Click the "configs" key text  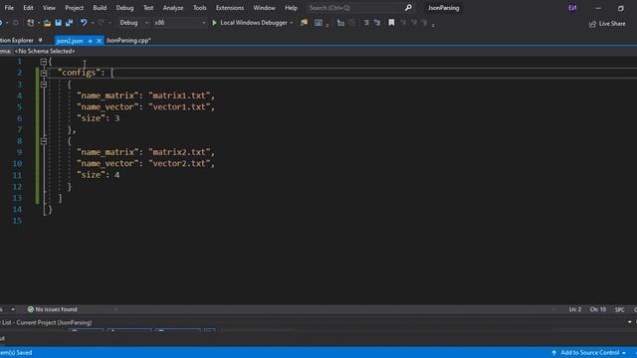[x=79, y=73]
